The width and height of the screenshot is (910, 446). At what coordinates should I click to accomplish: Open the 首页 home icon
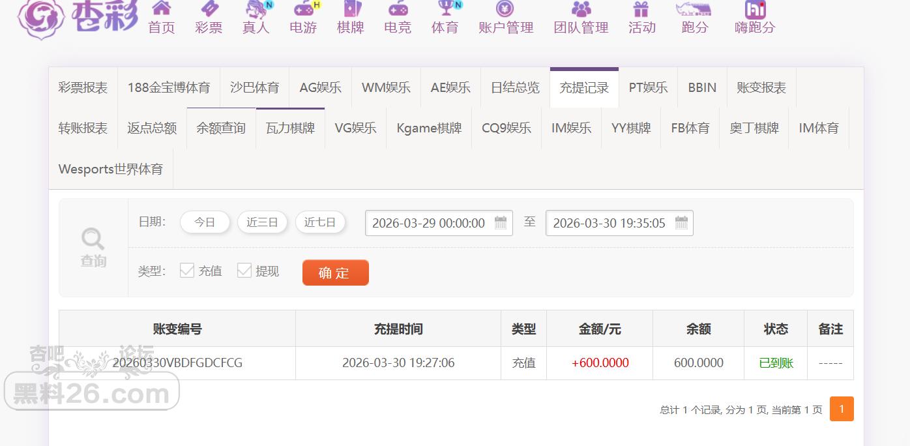[x=161, y=18]
